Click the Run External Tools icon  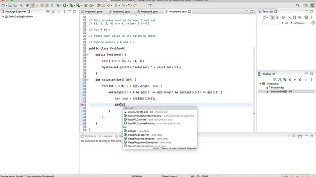point(78,5)
